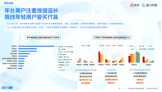Click the example text 甲壳素

(60, 68)
